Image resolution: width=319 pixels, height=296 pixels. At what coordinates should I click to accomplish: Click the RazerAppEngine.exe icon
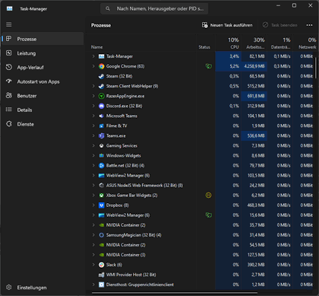[101, 96]
